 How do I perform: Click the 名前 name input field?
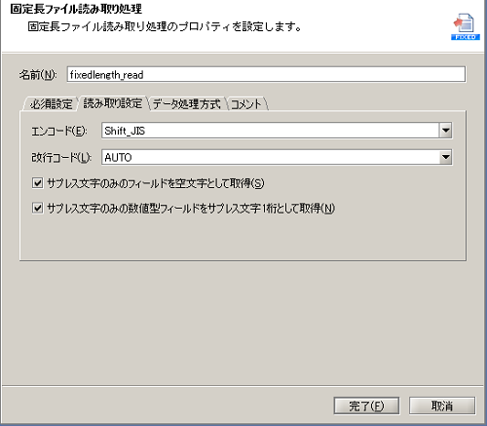(266, 74)
